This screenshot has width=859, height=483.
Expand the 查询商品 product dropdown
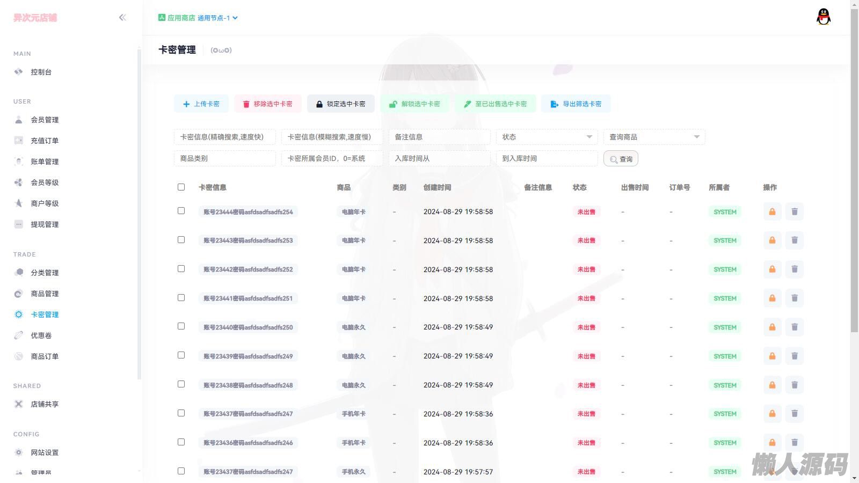pyautogui.click(x=654, y=137)
